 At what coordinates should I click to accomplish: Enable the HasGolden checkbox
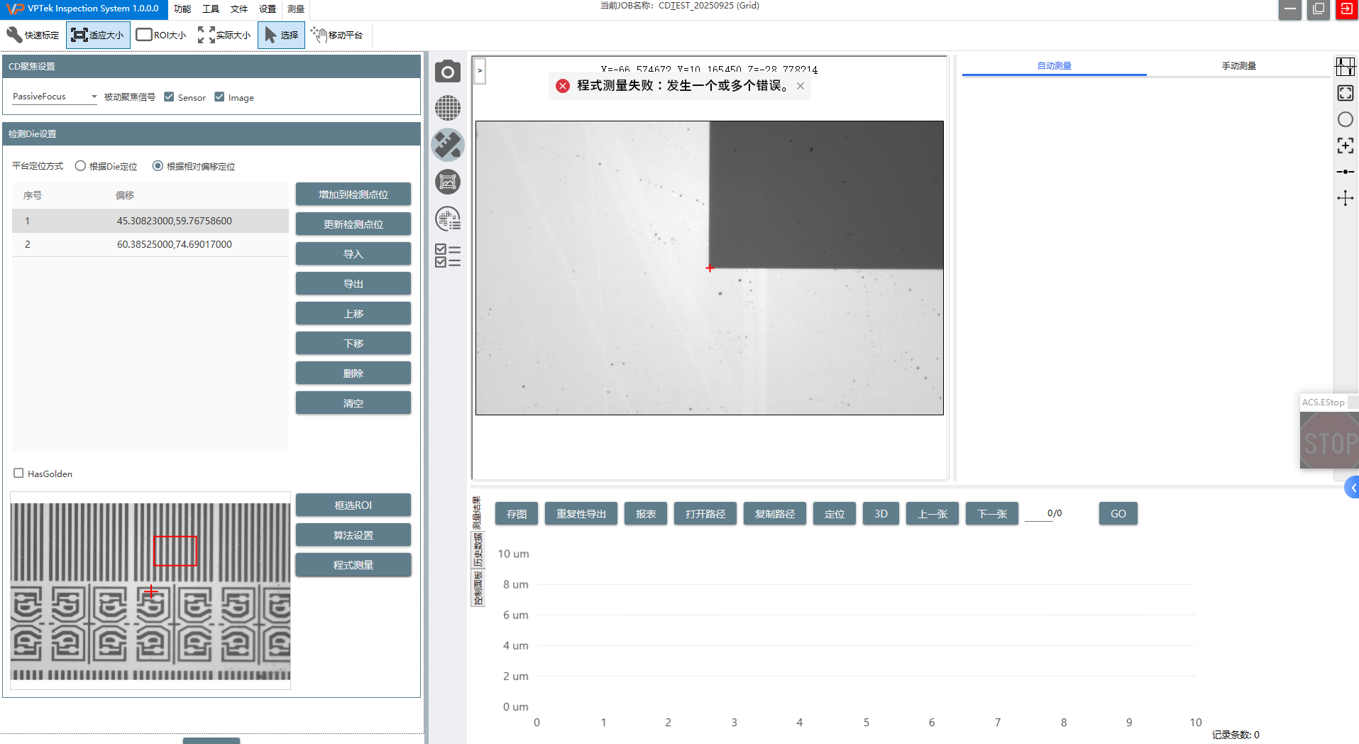click(x=19, y=474)
